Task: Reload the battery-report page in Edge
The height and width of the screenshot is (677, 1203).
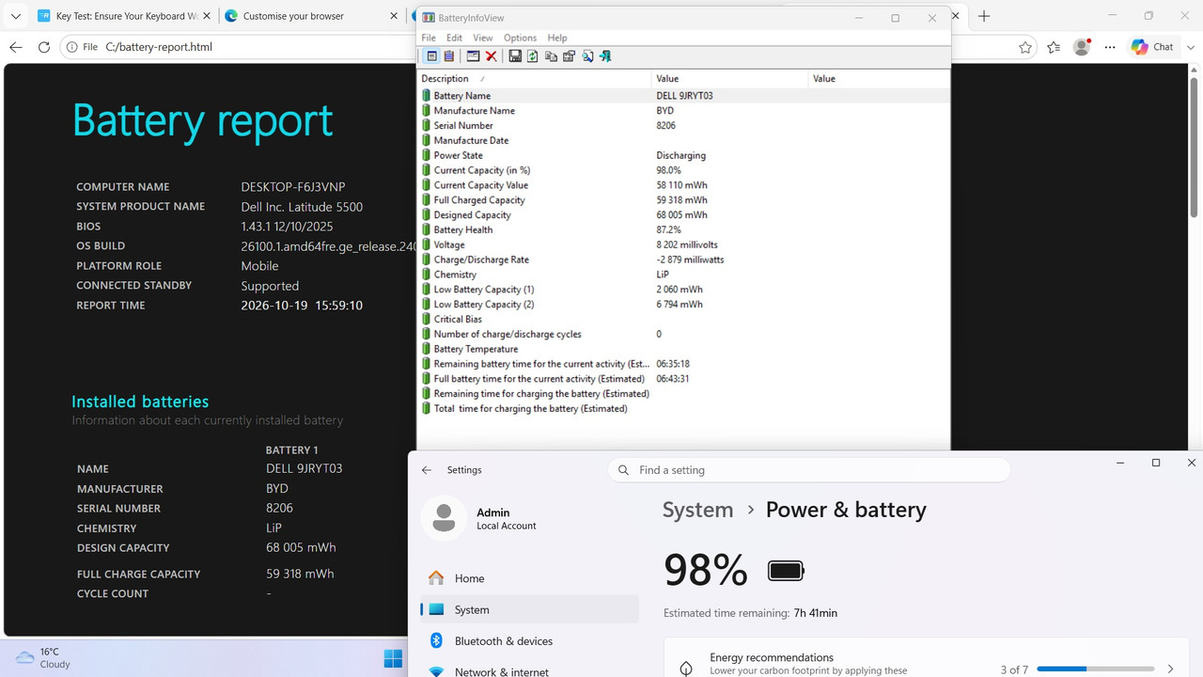Action: 44,47
